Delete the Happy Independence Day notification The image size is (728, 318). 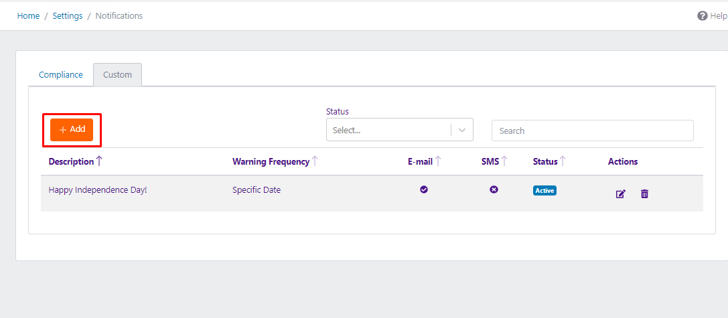point(644,194)
